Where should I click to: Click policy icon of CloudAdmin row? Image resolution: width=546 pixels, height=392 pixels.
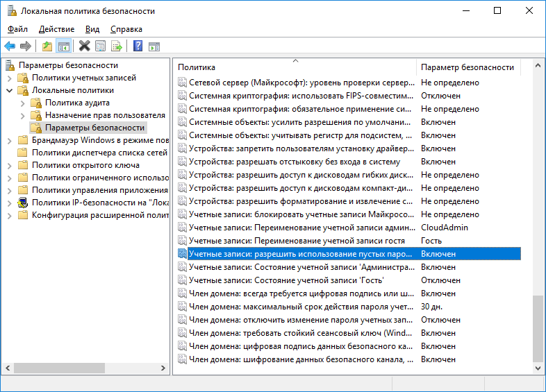[182, 227]
